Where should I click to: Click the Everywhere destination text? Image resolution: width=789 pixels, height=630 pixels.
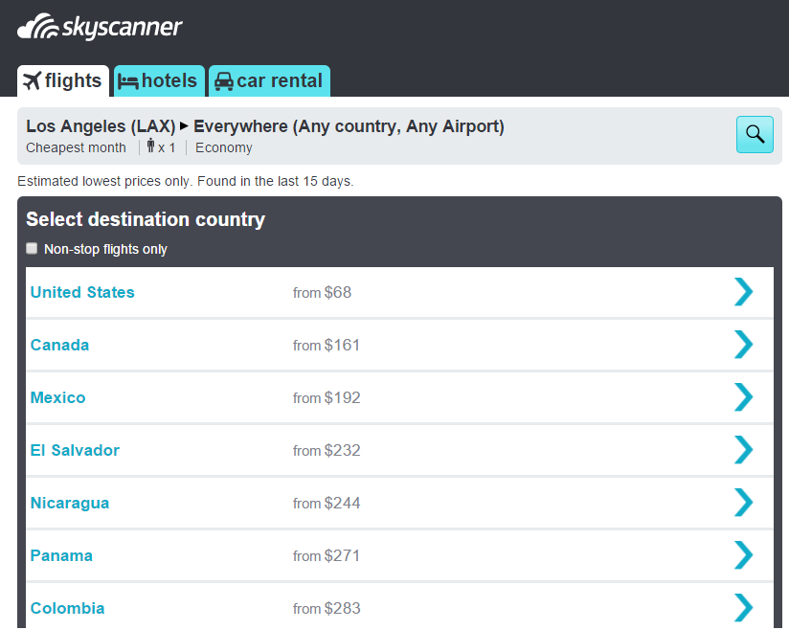point(349,126)
